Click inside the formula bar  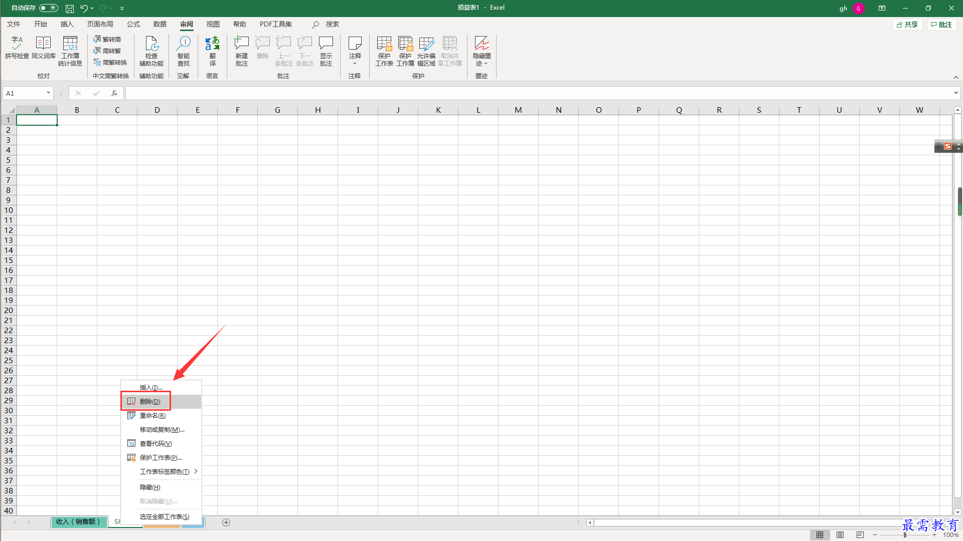[538, 93]
